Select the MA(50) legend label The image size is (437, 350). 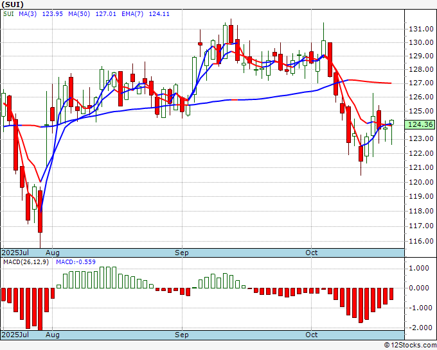click(x=79, y=14)
